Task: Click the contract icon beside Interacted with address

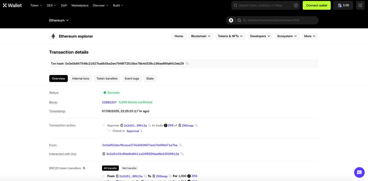Action: 104,154
